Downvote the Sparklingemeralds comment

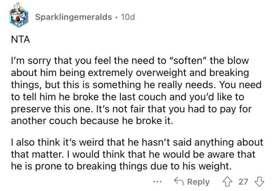(x=259, y=182)
